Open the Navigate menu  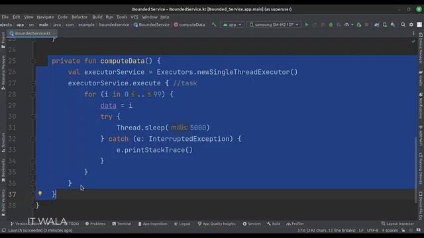click(45, 17)
